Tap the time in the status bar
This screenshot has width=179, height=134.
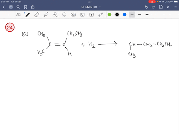(x=5, y=1)
